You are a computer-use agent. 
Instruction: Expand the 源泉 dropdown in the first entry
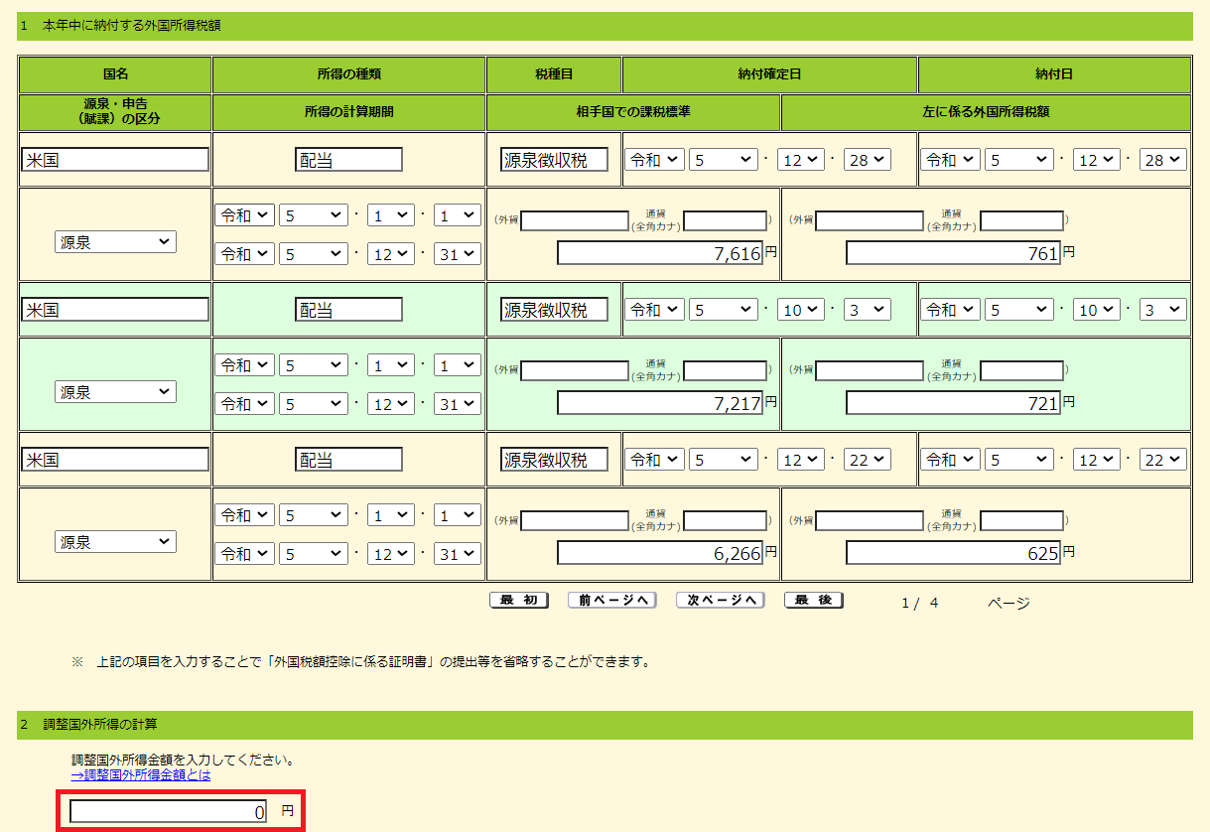(x=115, y=241)
